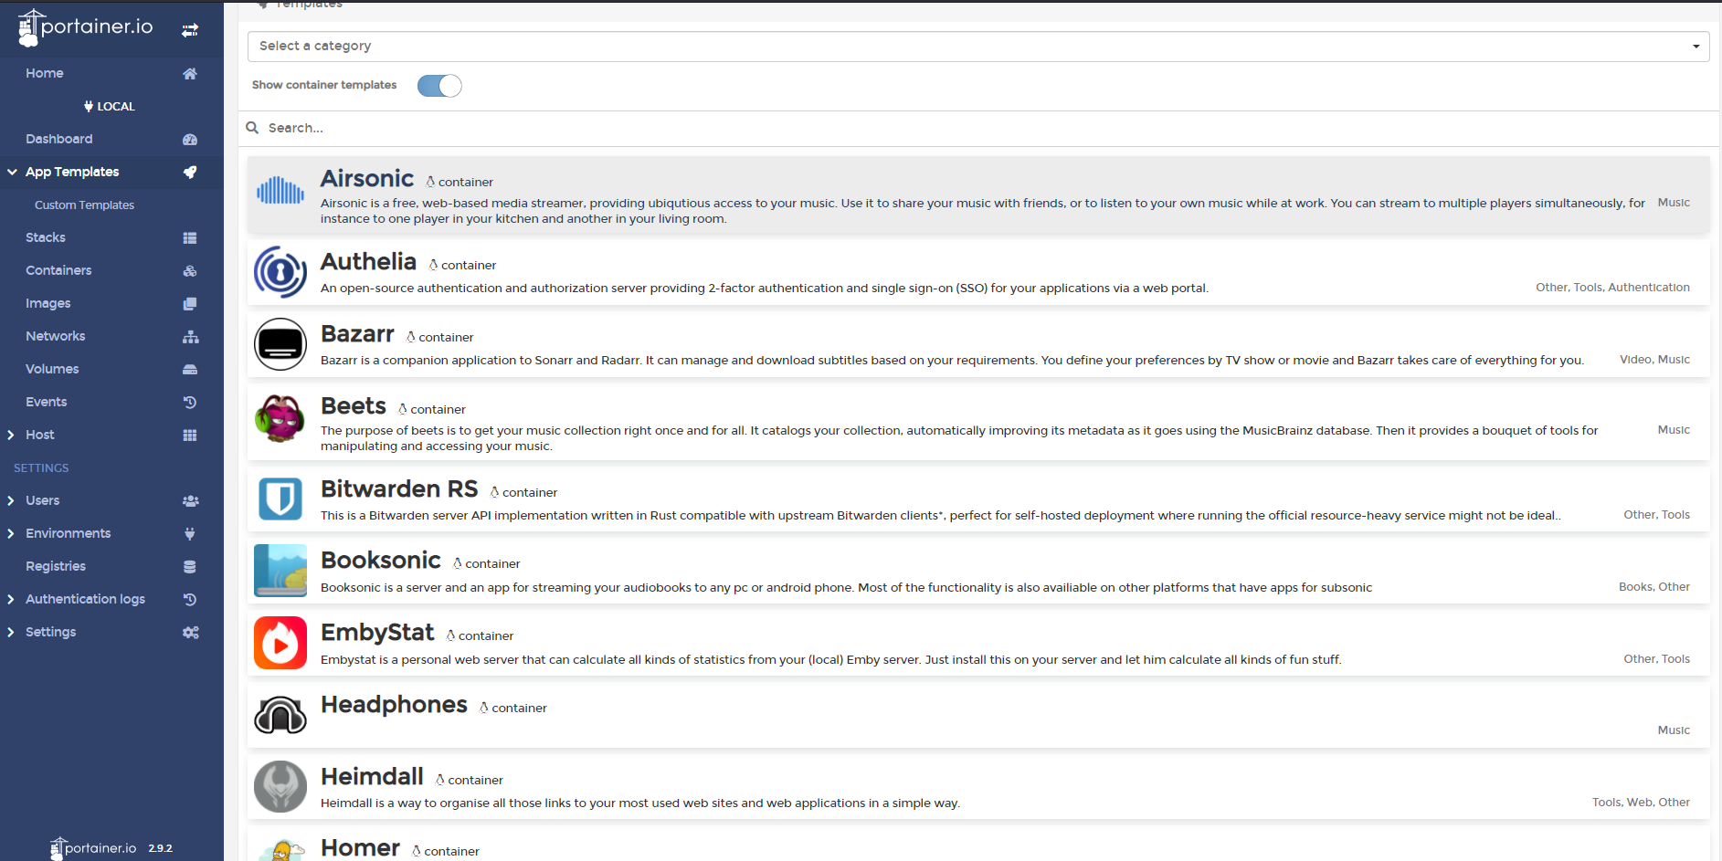Click 'Other, Tools, Authentication' category text
The width and height of the screenshot is (1722, 861).
point(1612,288)
